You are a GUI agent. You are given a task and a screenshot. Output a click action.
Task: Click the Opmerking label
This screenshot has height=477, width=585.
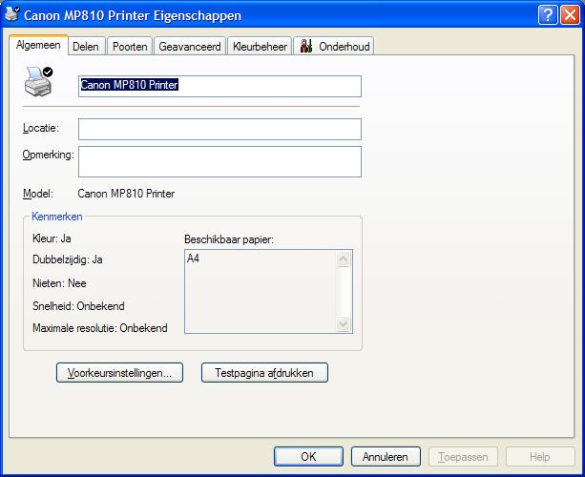49,155
